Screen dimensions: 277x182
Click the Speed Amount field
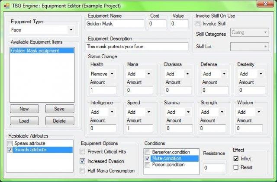[x=139, y=129]
